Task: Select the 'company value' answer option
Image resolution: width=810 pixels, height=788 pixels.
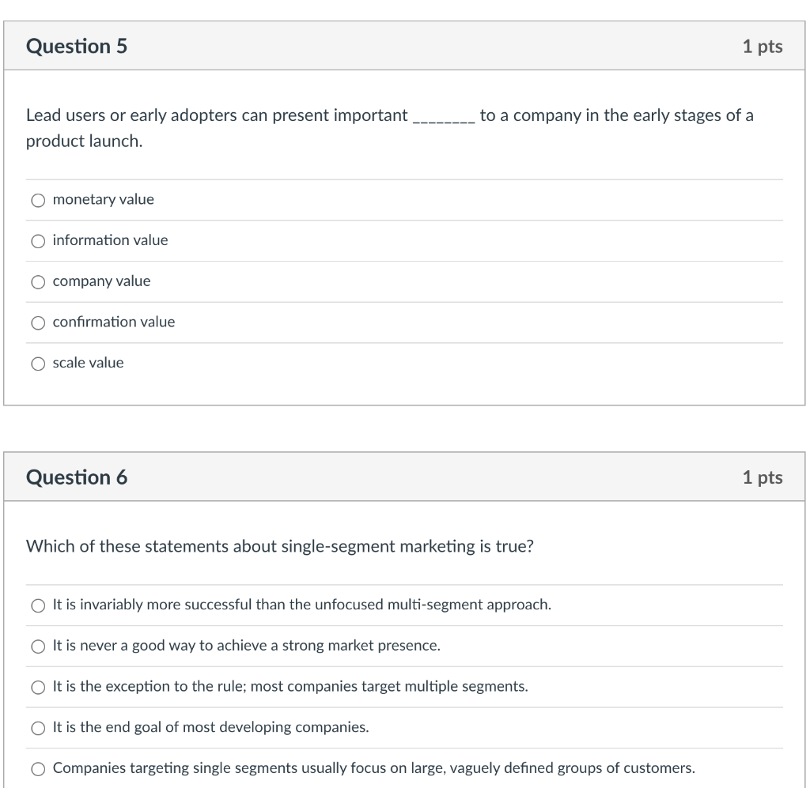Action: click(38, 281)
